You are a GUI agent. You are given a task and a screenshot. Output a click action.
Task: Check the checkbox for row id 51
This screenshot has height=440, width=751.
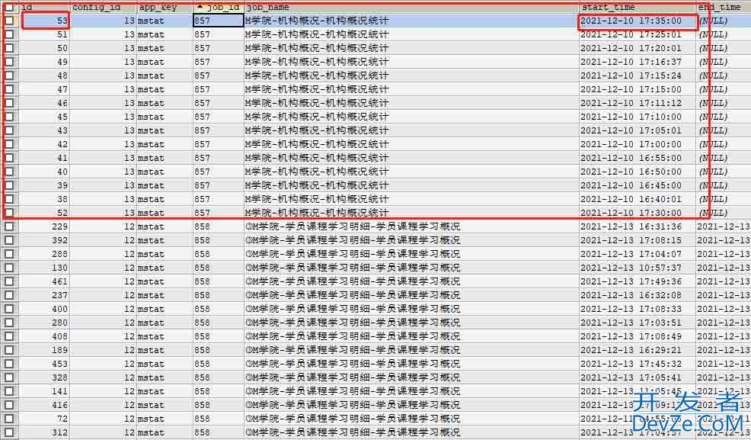point(9,34)
